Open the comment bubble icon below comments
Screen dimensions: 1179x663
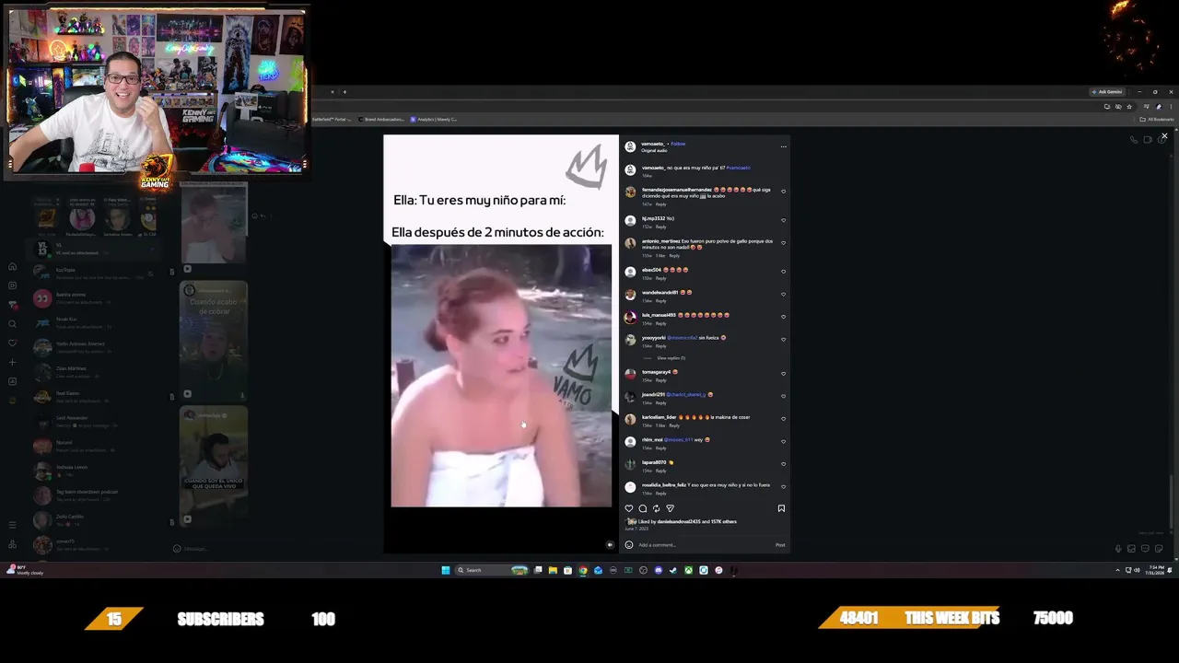(643, 508)
